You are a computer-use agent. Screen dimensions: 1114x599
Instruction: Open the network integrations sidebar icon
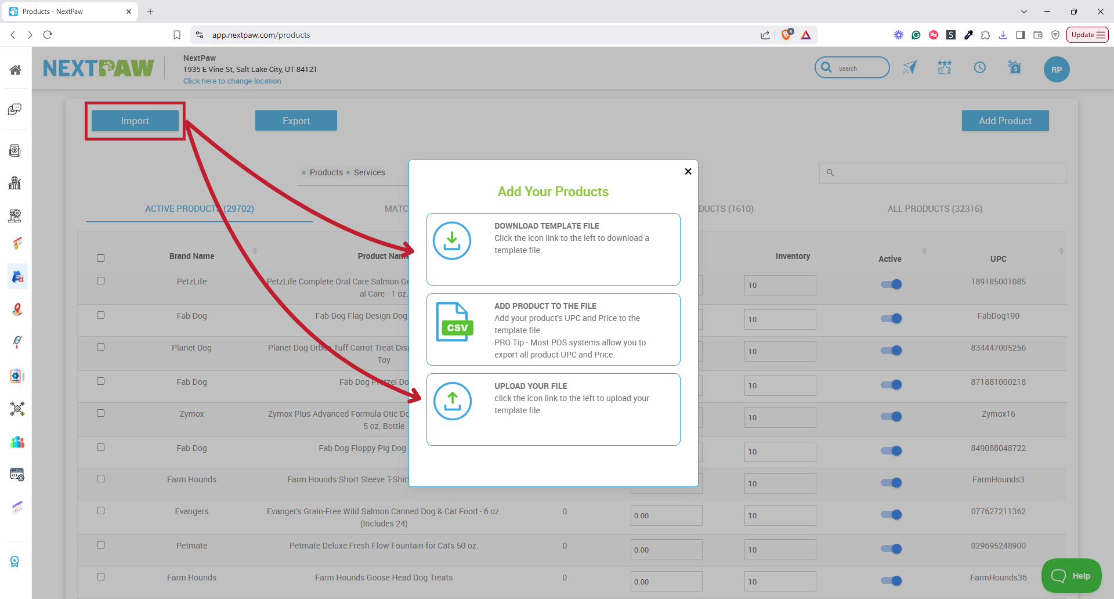[x=17, y=408]
